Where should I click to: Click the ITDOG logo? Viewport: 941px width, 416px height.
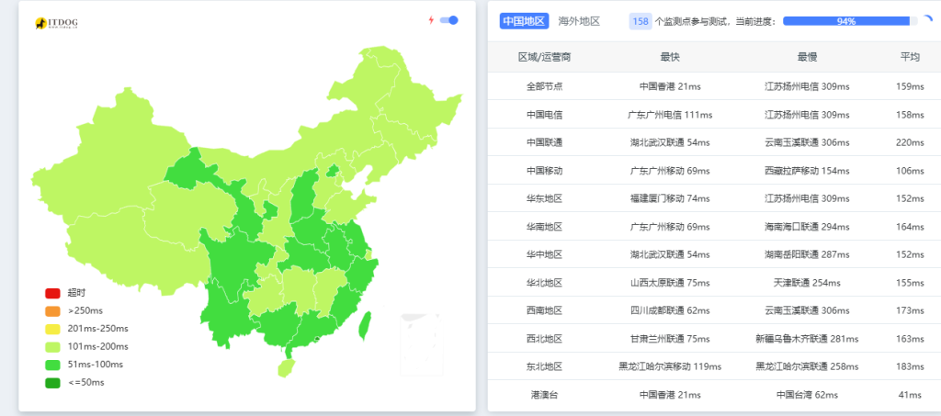pyautogui.click(x=55, y=22)
